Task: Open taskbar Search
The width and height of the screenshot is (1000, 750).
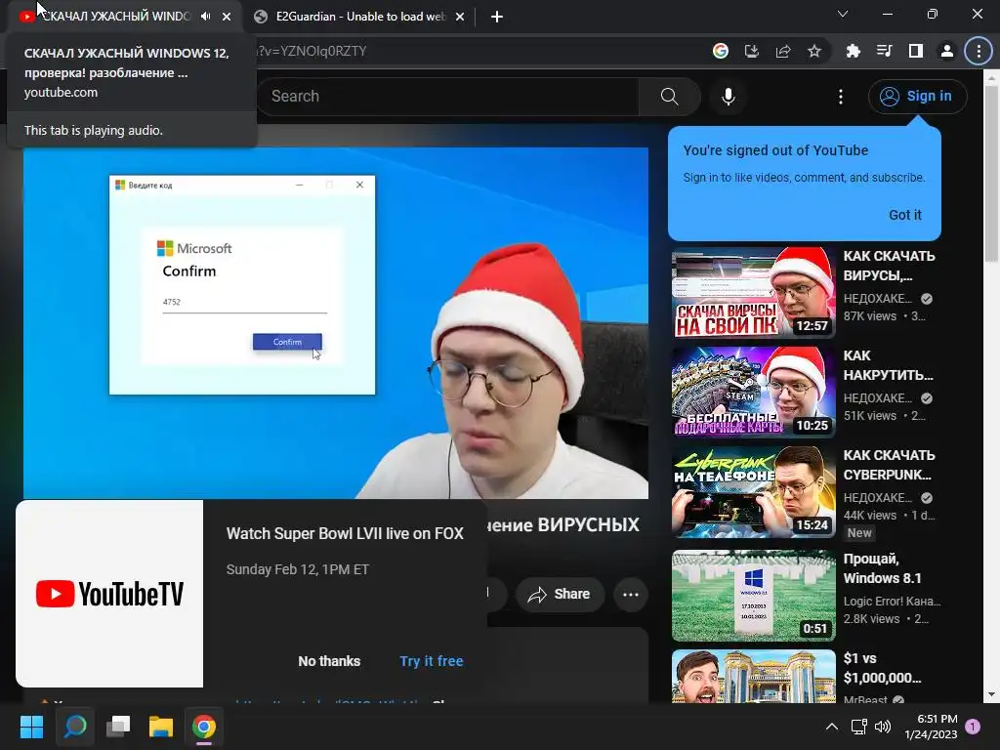Action: 74,727
